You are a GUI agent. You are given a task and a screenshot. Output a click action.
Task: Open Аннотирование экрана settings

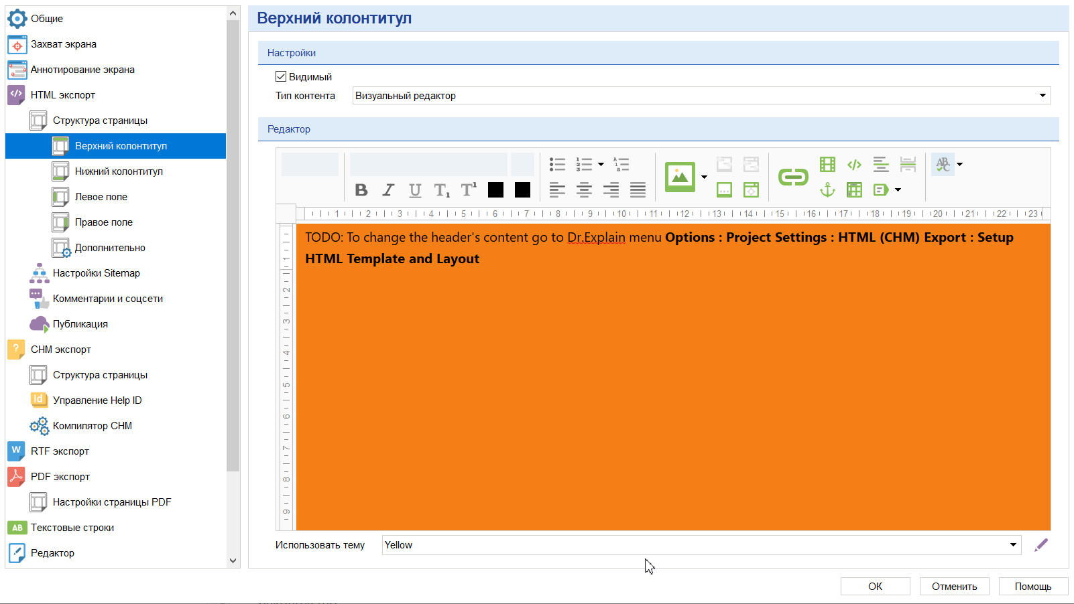(x=82, y=70)
